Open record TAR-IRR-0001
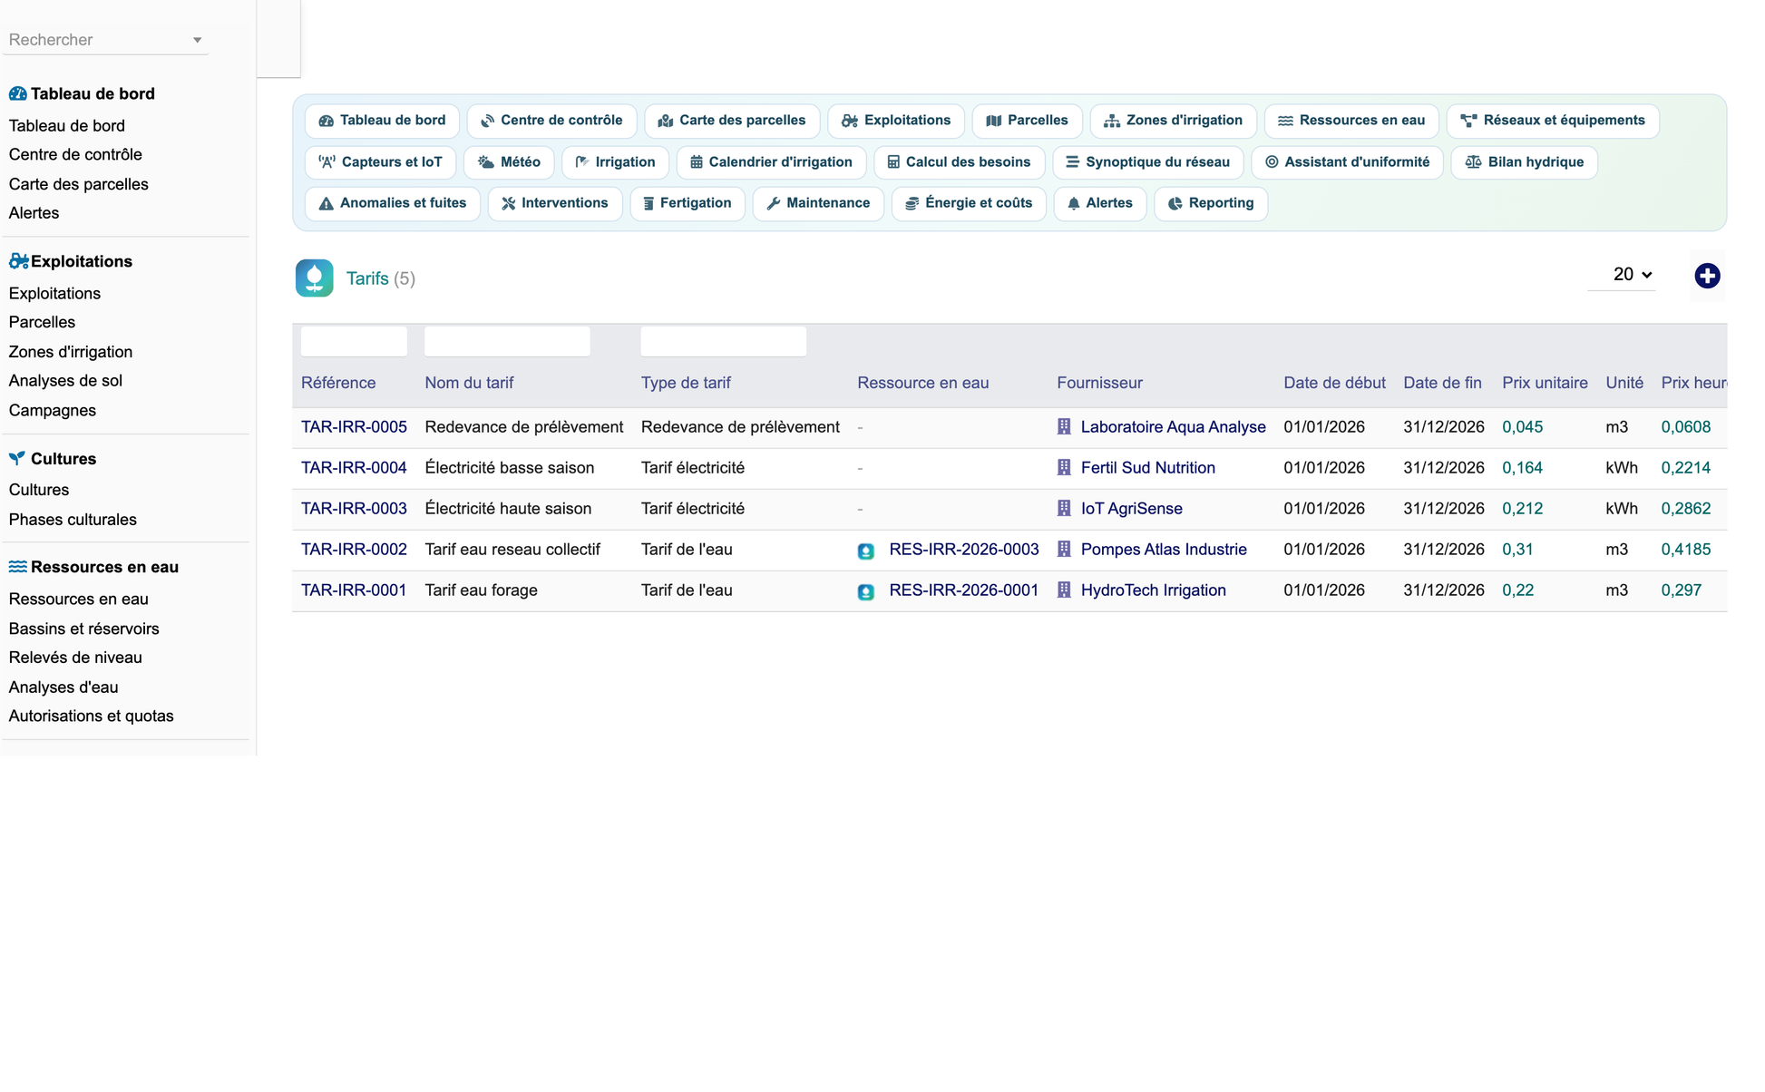Image resolution: width=1765 pixels, height=1092 pixels. [354, 590]
